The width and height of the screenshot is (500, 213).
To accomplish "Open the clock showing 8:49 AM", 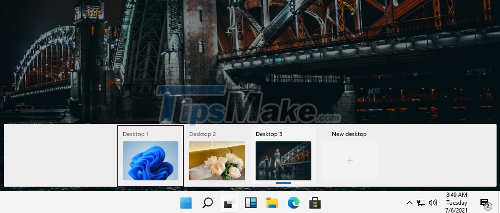I will 457,202.
